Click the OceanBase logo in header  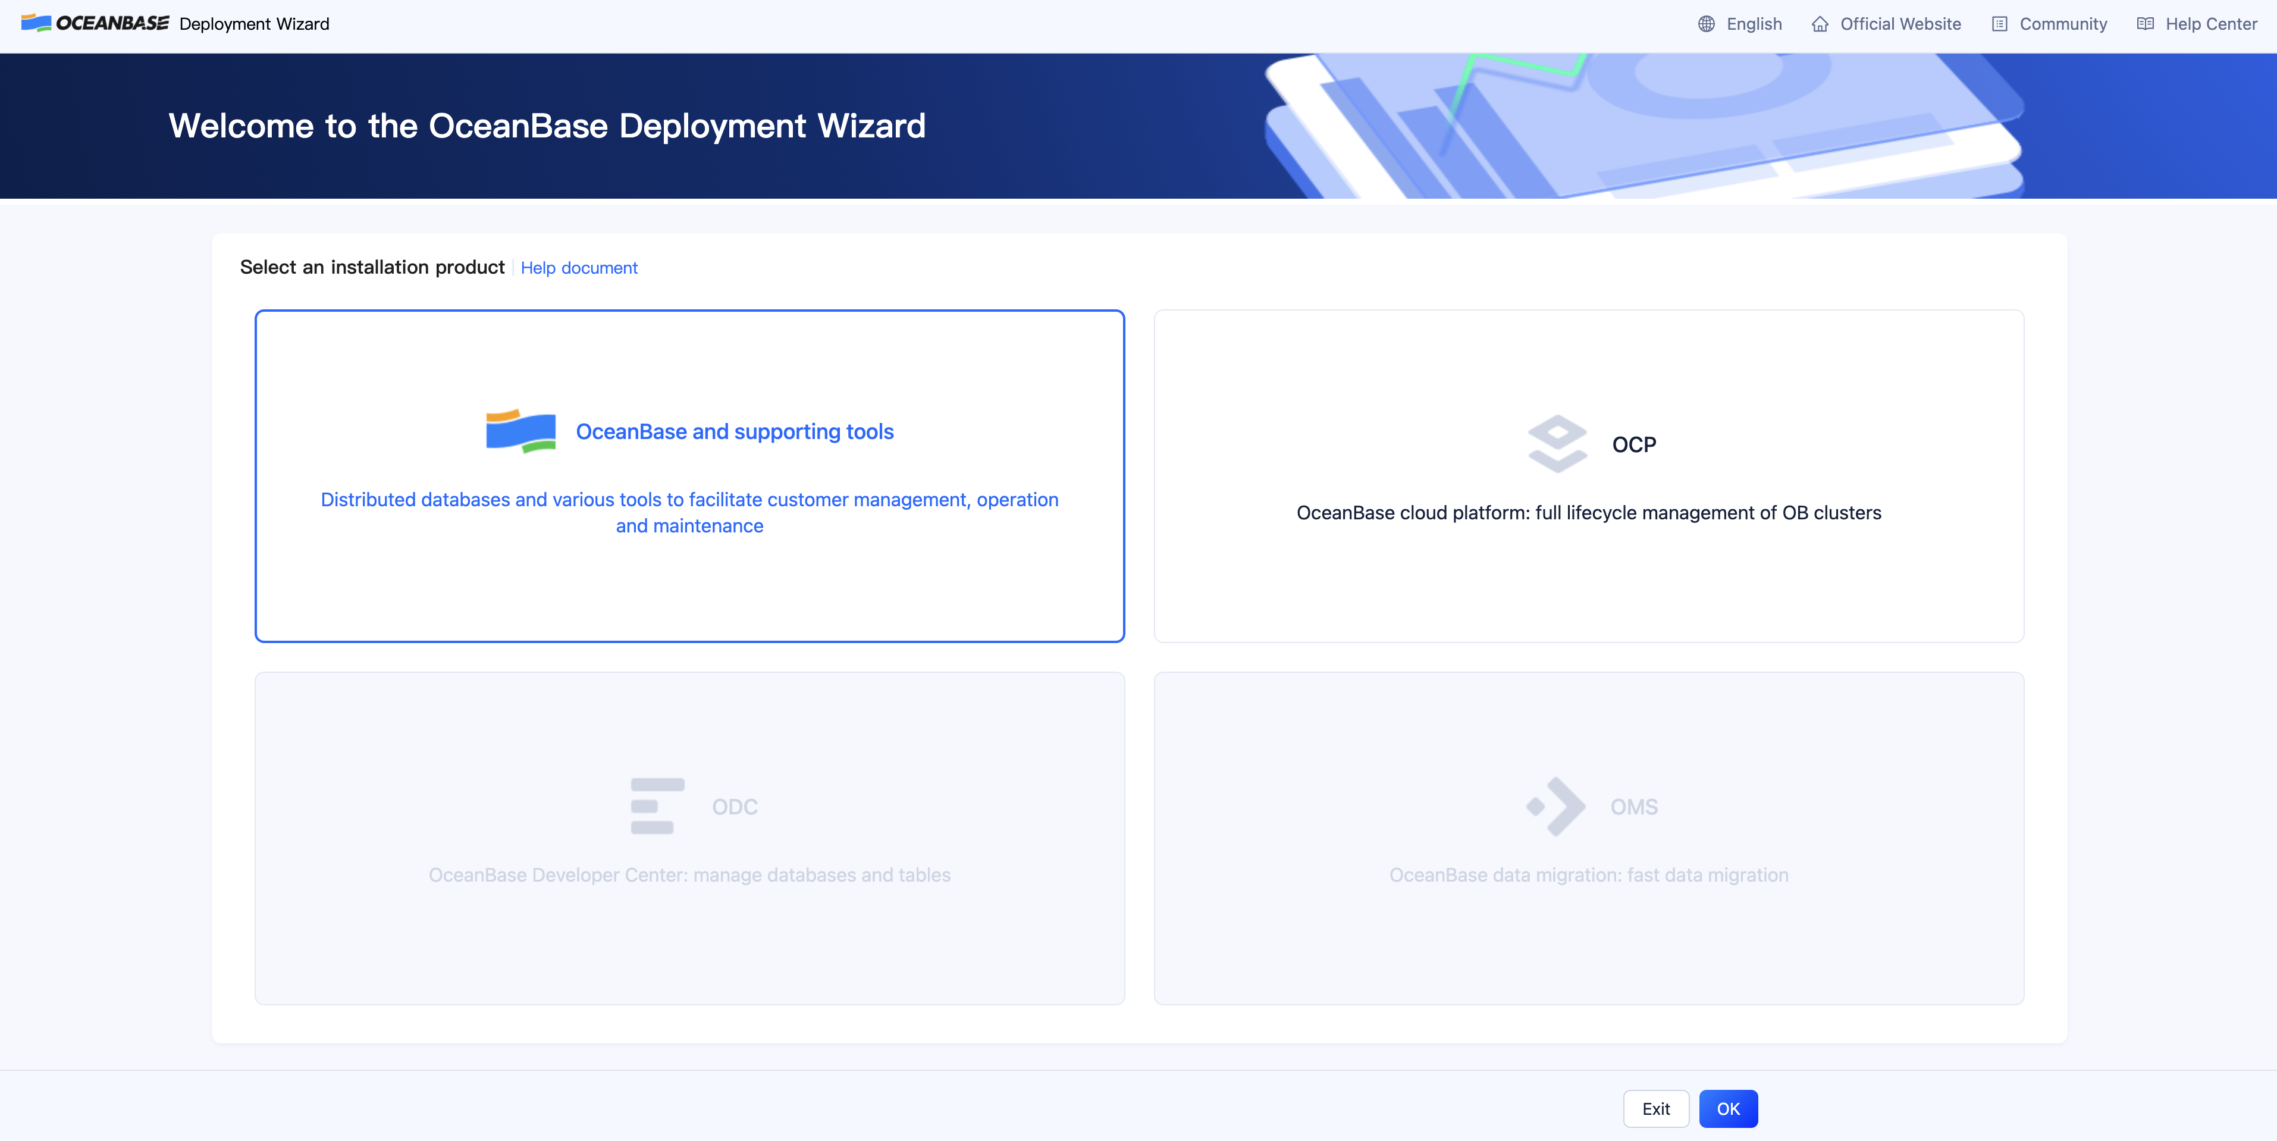click(x=95, y=24)
